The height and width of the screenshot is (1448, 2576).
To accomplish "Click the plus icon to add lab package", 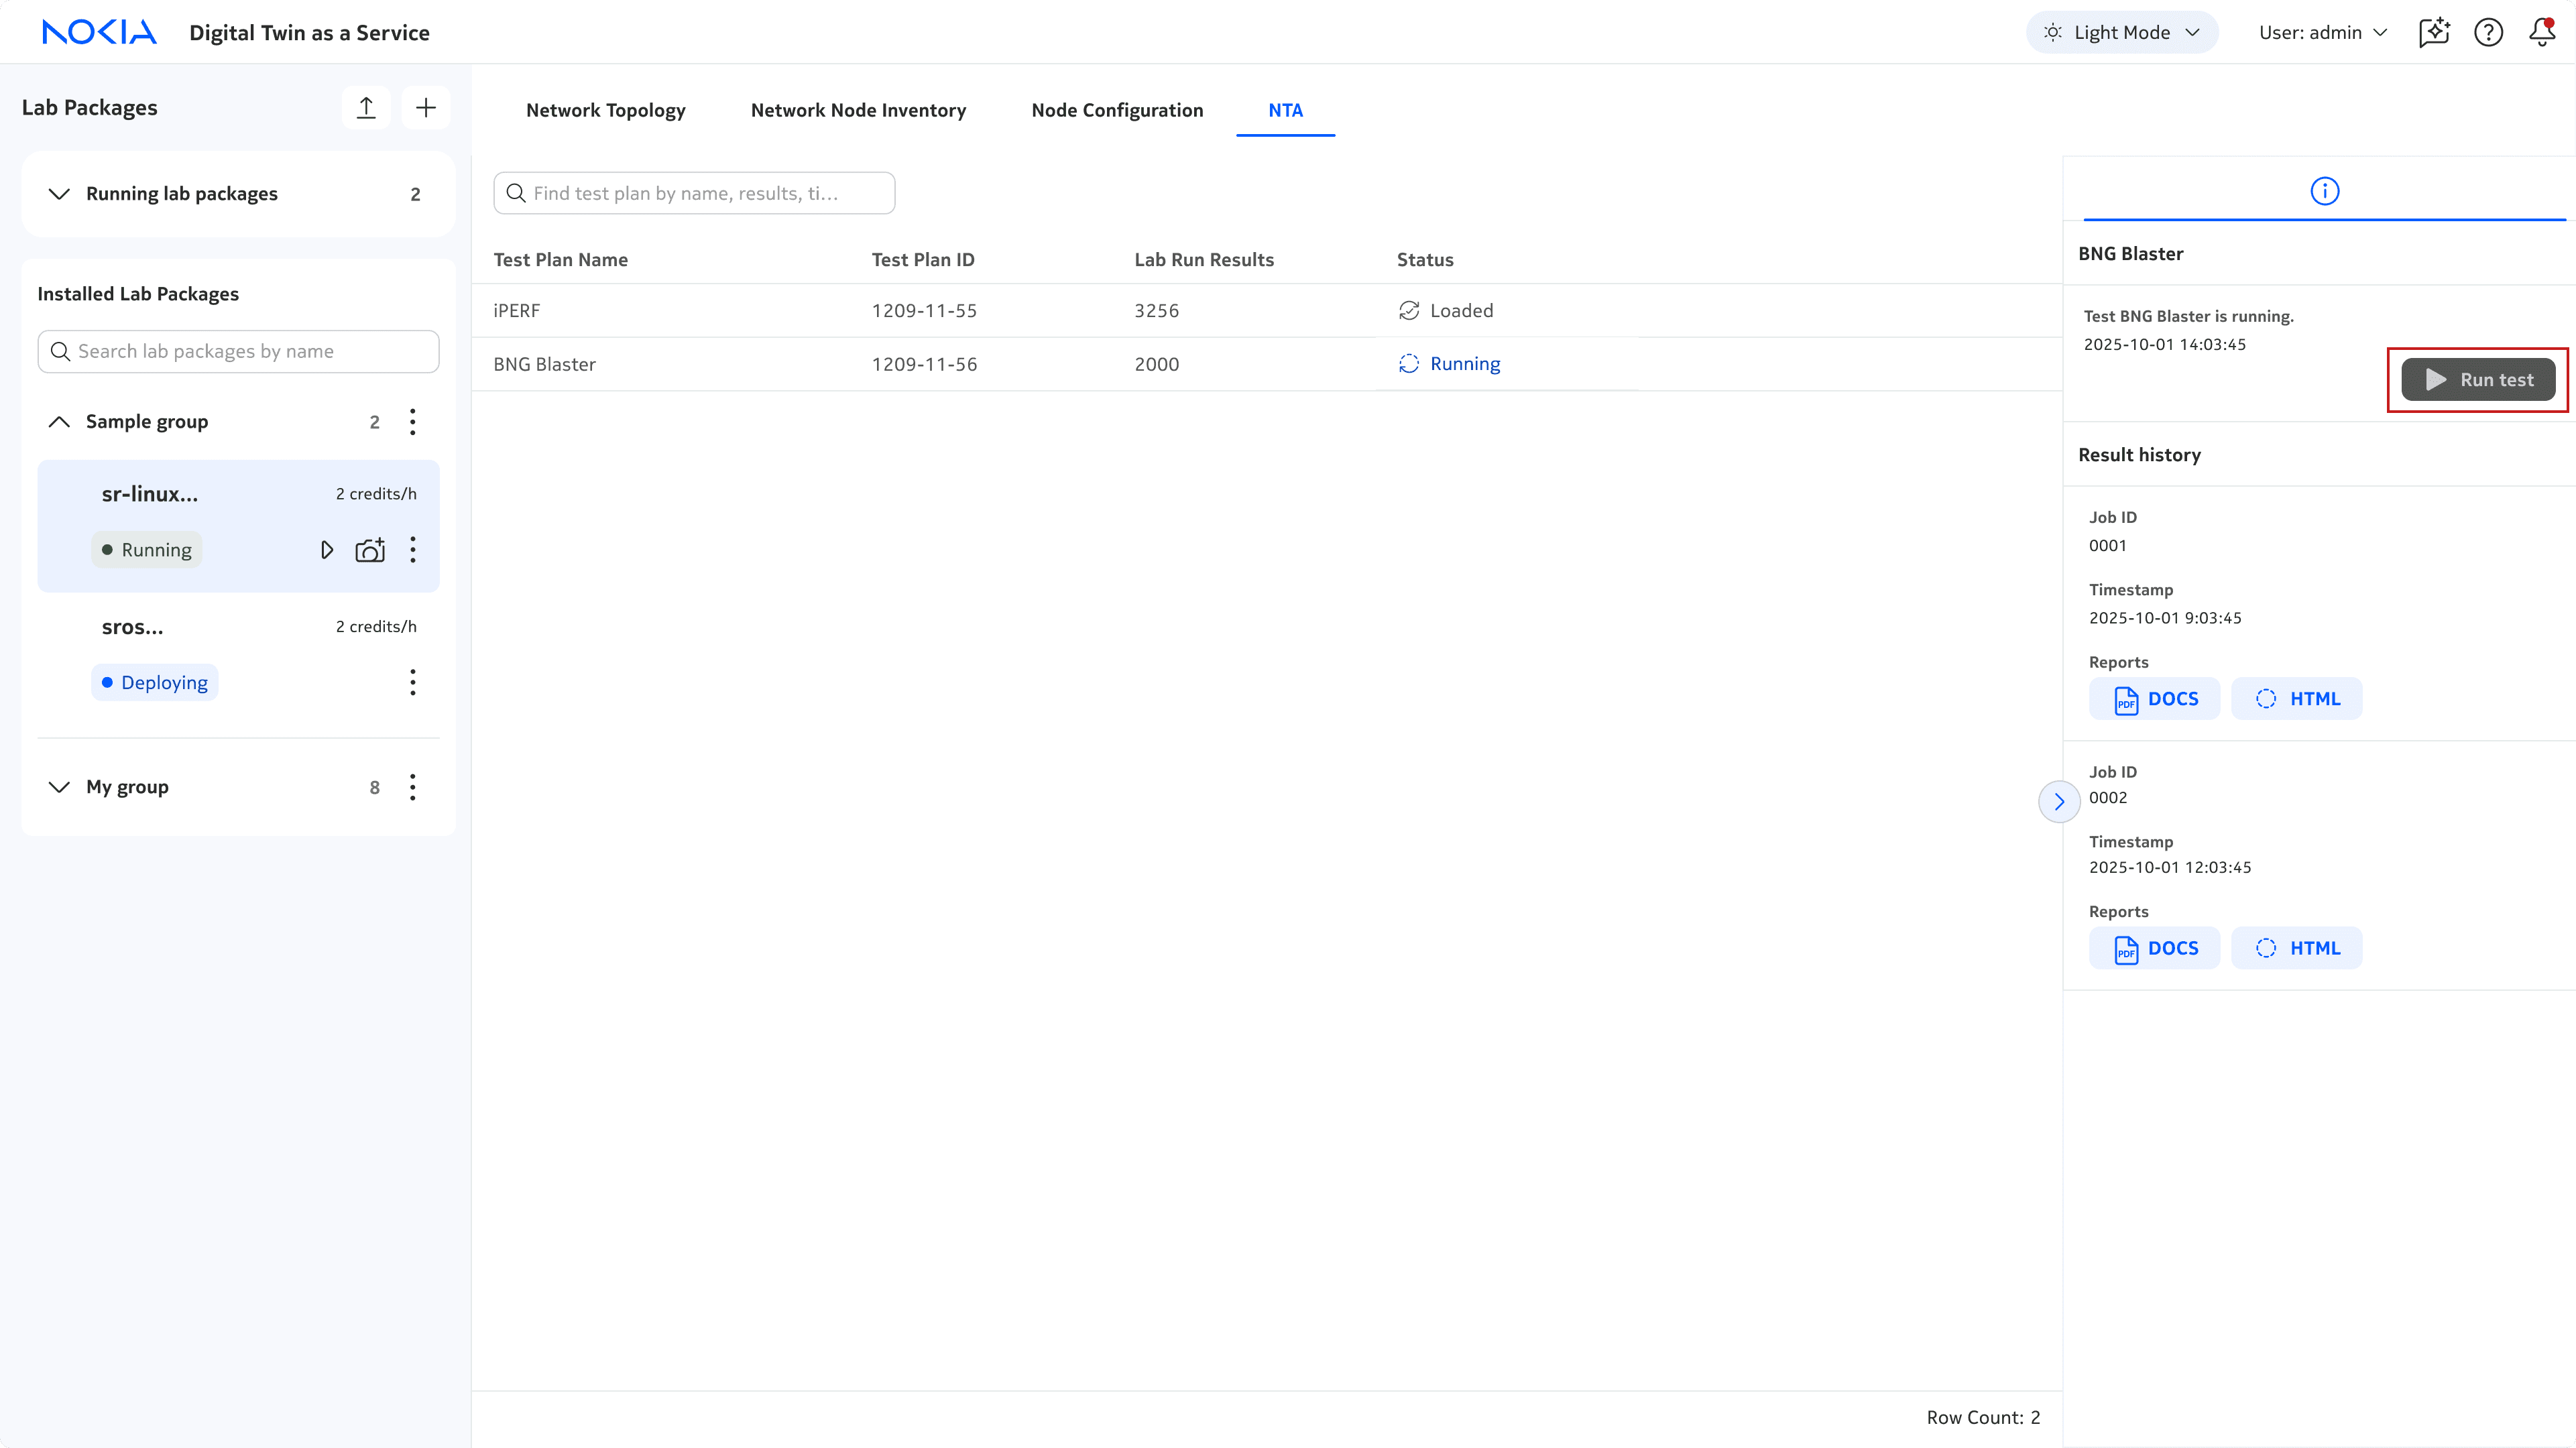I will pos(426,108).
